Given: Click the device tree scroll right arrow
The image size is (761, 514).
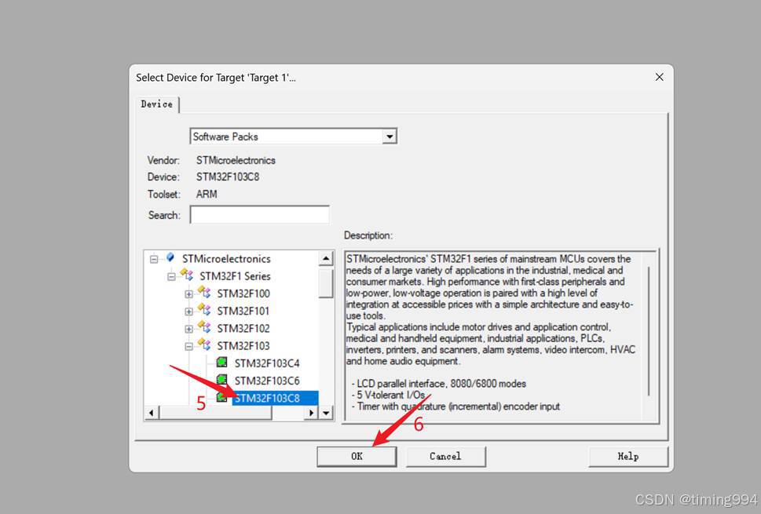Looking at the screenshot, I should coord(311,413).
